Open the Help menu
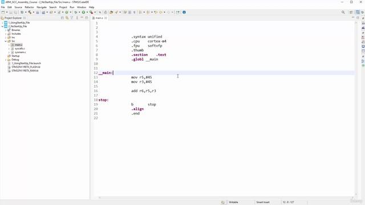The image size is (365, 205). click(91, 7)
